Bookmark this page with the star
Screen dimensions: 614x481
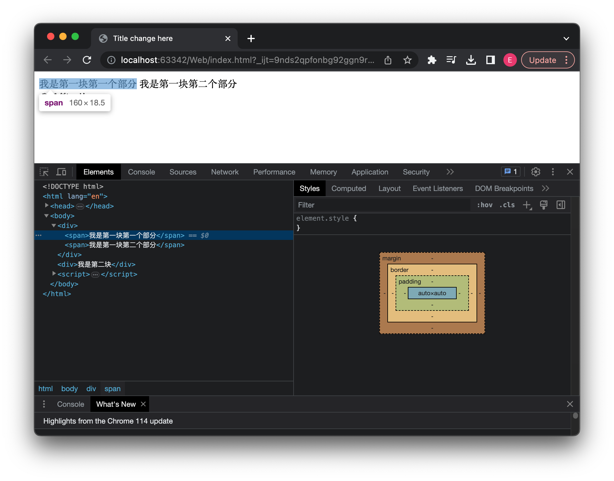pyautogui.click(x=408, y=60)
